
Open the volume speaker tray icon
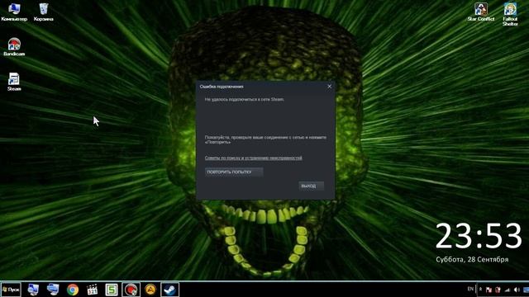point(517,290)
